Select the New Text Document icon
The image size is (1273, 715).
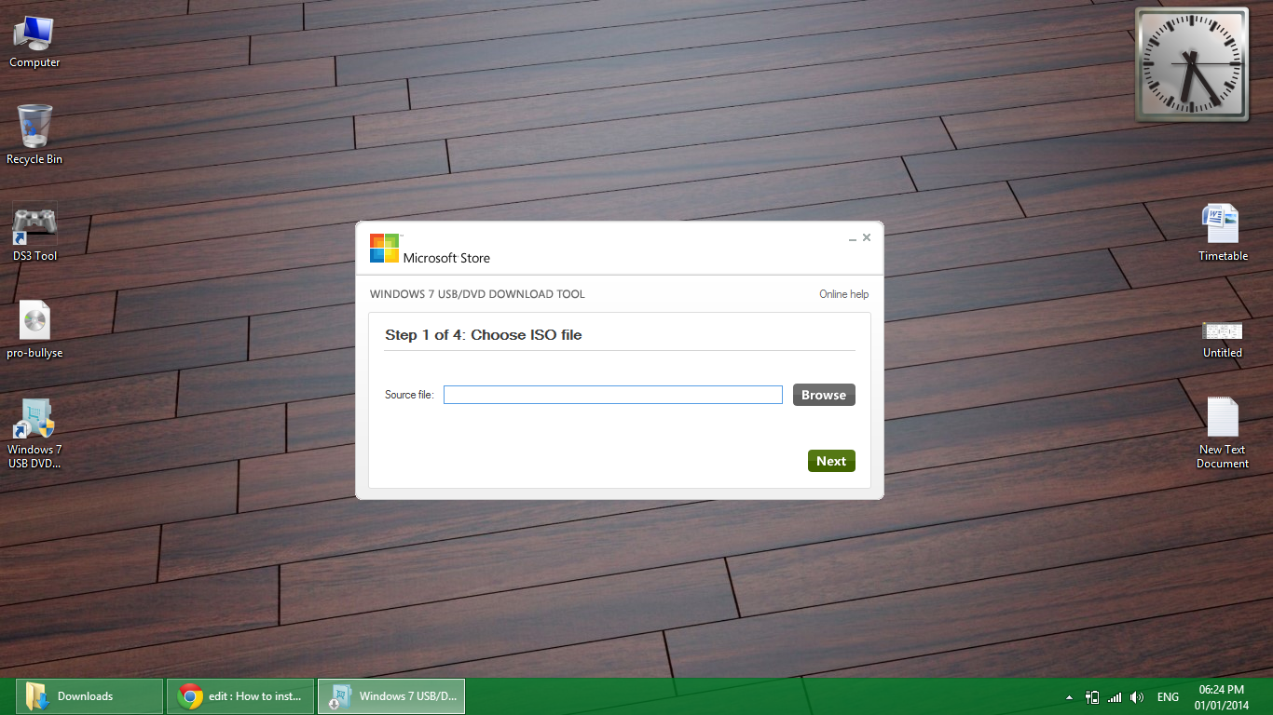(1222, 433)
